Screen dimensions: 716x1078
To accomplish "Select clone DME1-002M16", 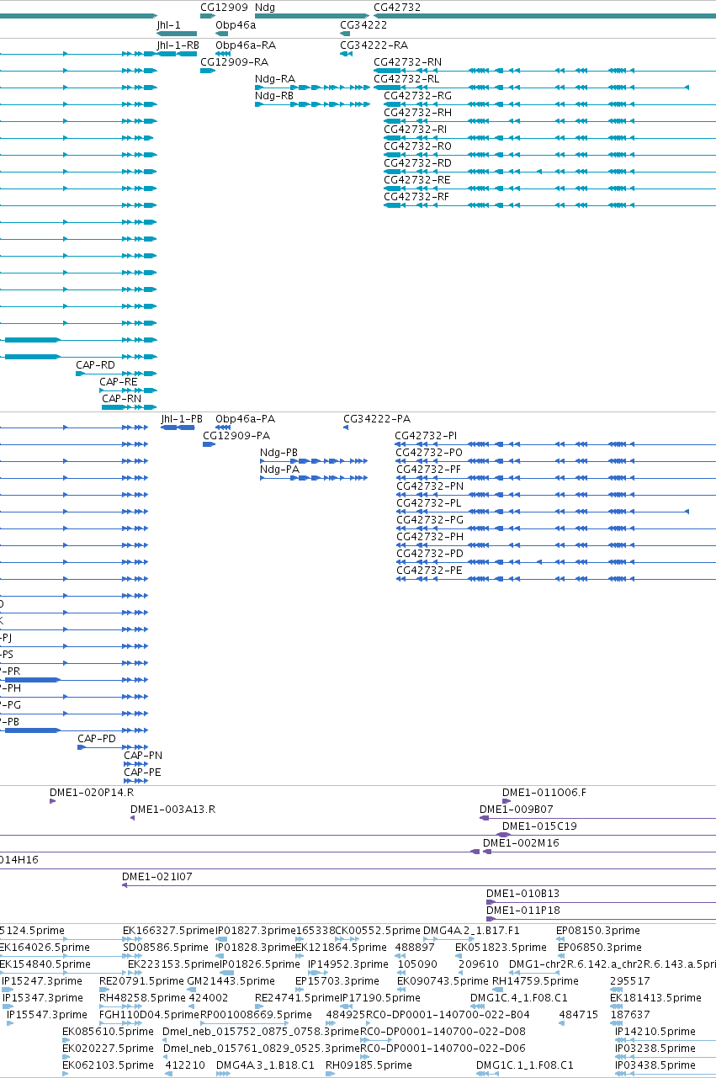I will (521, 843).
